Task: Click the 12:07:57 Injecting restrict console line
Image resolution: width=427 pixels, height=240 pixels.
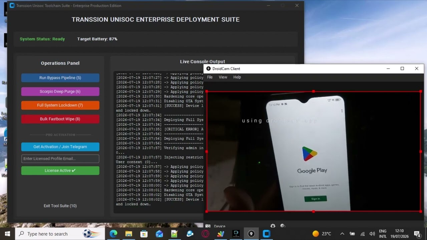Action: tap(159, 157)
